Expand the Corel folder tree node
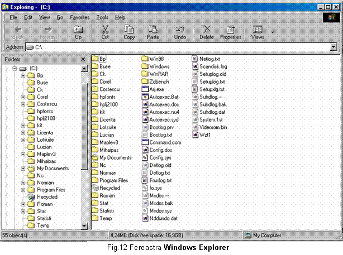343x255 pixels. pyautogui.click(x=22, y=97)
